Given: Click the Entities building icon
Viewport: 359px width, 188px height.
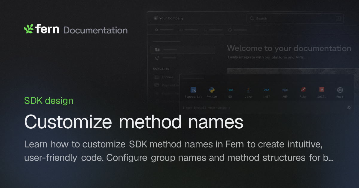Looking at the screenshot, I should tap(156, 77).
